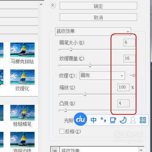
Task: Toggle eye visibility of 底纹效果 effect layer
Action: (x=55, y=150)
